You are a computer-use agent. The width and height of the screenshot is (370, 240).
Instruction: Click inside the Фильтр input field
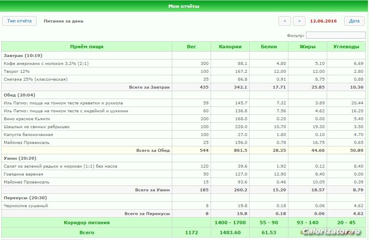point(335,35)
